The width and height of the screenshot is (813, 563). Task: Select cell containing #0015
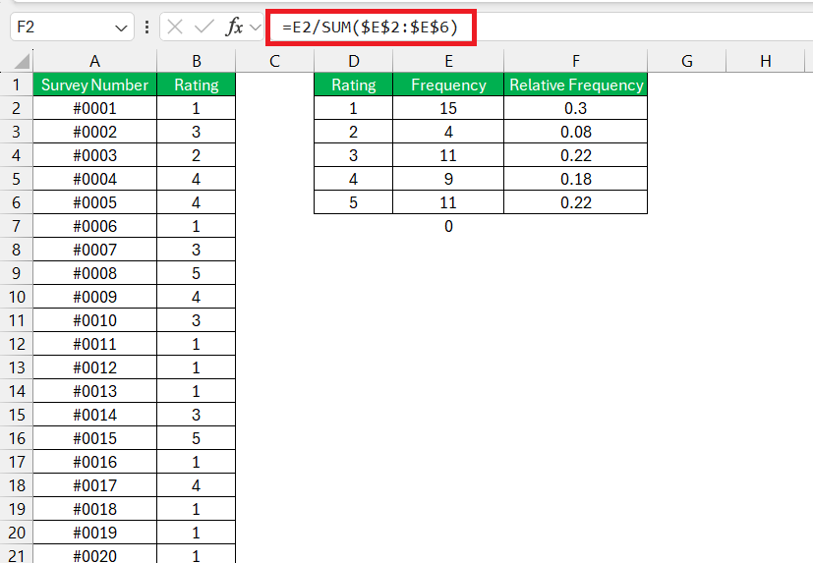click(x=95, y=438)
